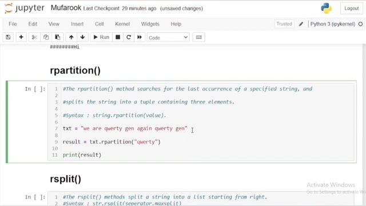This screenshot has height=206, width=366.
Task: Open the Edit menu
Action: coord(33,24)
